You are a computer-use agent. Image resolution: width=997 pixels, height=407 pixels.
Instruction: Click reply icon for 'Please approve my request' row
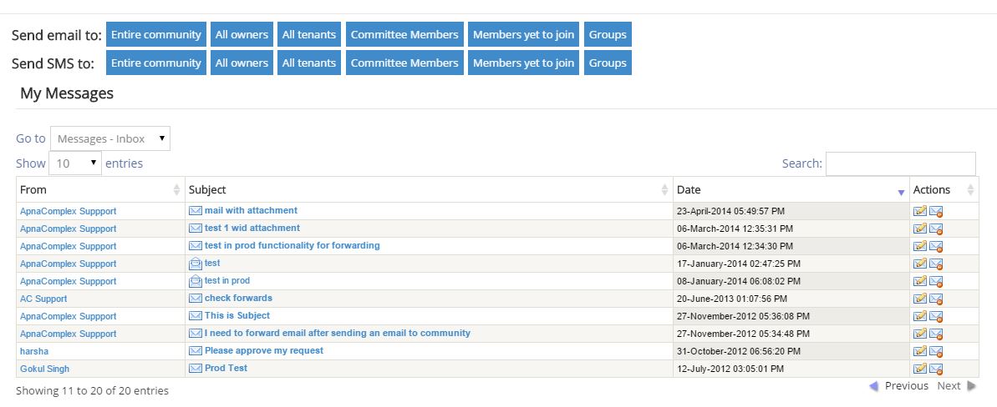point(920,351)
